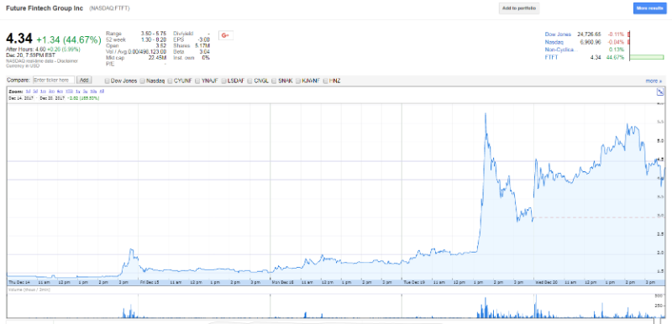Enable the Nasdaq compare checkbox
The image size is (672, 324).
tap(142, 81)
